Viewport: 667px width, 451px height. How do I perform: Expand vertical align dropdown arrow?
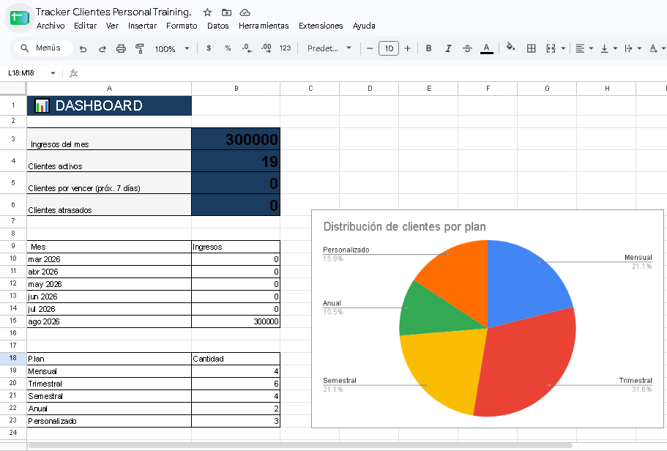pyautogui.click(x=615, y=48)
